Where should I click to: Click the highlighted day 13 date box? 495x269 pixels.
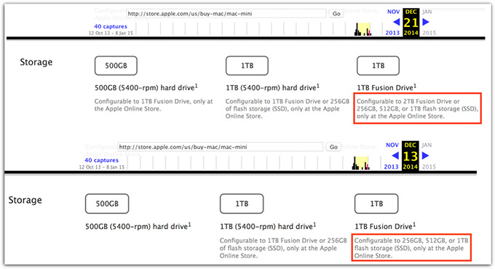click(410, 156)
